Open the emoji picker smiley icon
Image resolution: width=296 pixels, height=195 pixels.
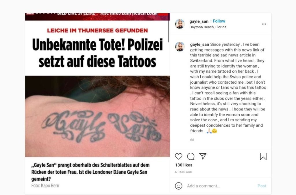179,186
